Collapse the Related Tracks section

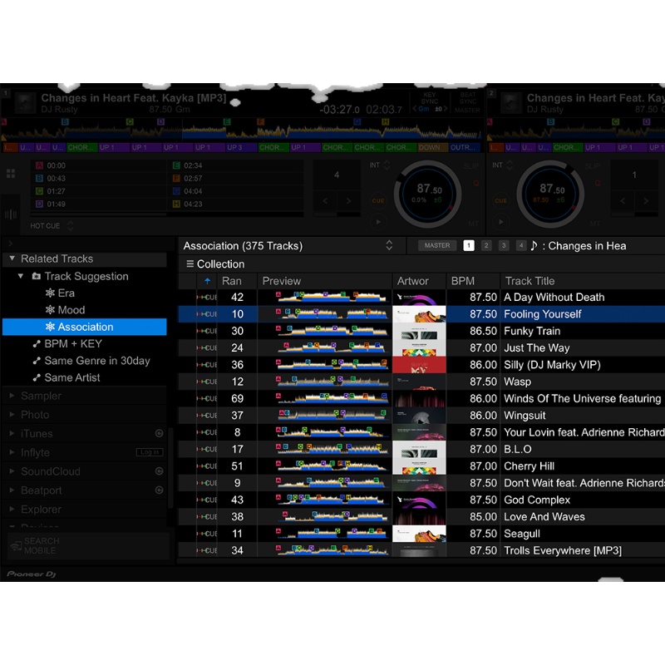coord(12,259)
